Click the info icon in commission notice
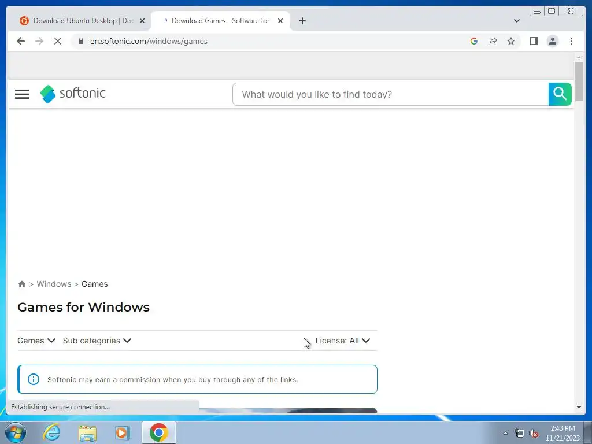Image resolution: width=592 pixels, height=444 pixels. pos(33,379)
